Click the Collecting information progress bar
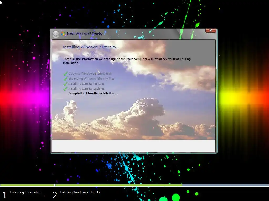This screenshot has height=201, width=269. [27, 185]
